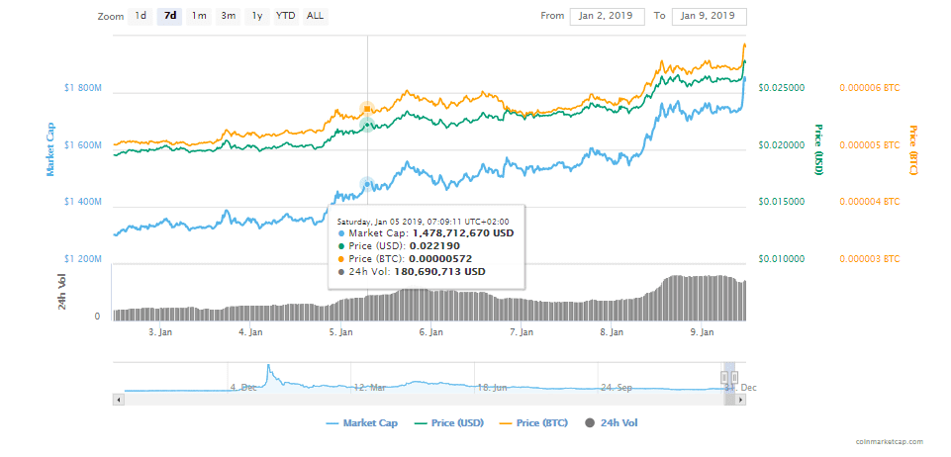This screenshot has height=457, width=951.
Task: Click the orange BTC price marker point
Action: 367,109
